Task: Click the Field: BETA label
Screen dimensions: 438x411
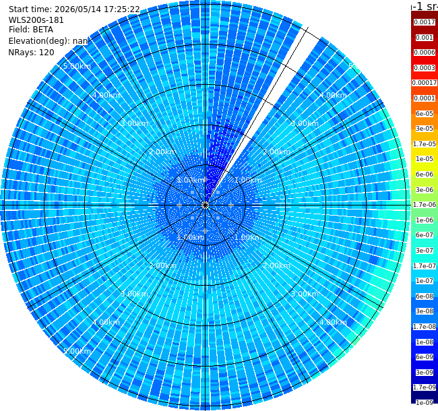Action: [x=31, y=30]
